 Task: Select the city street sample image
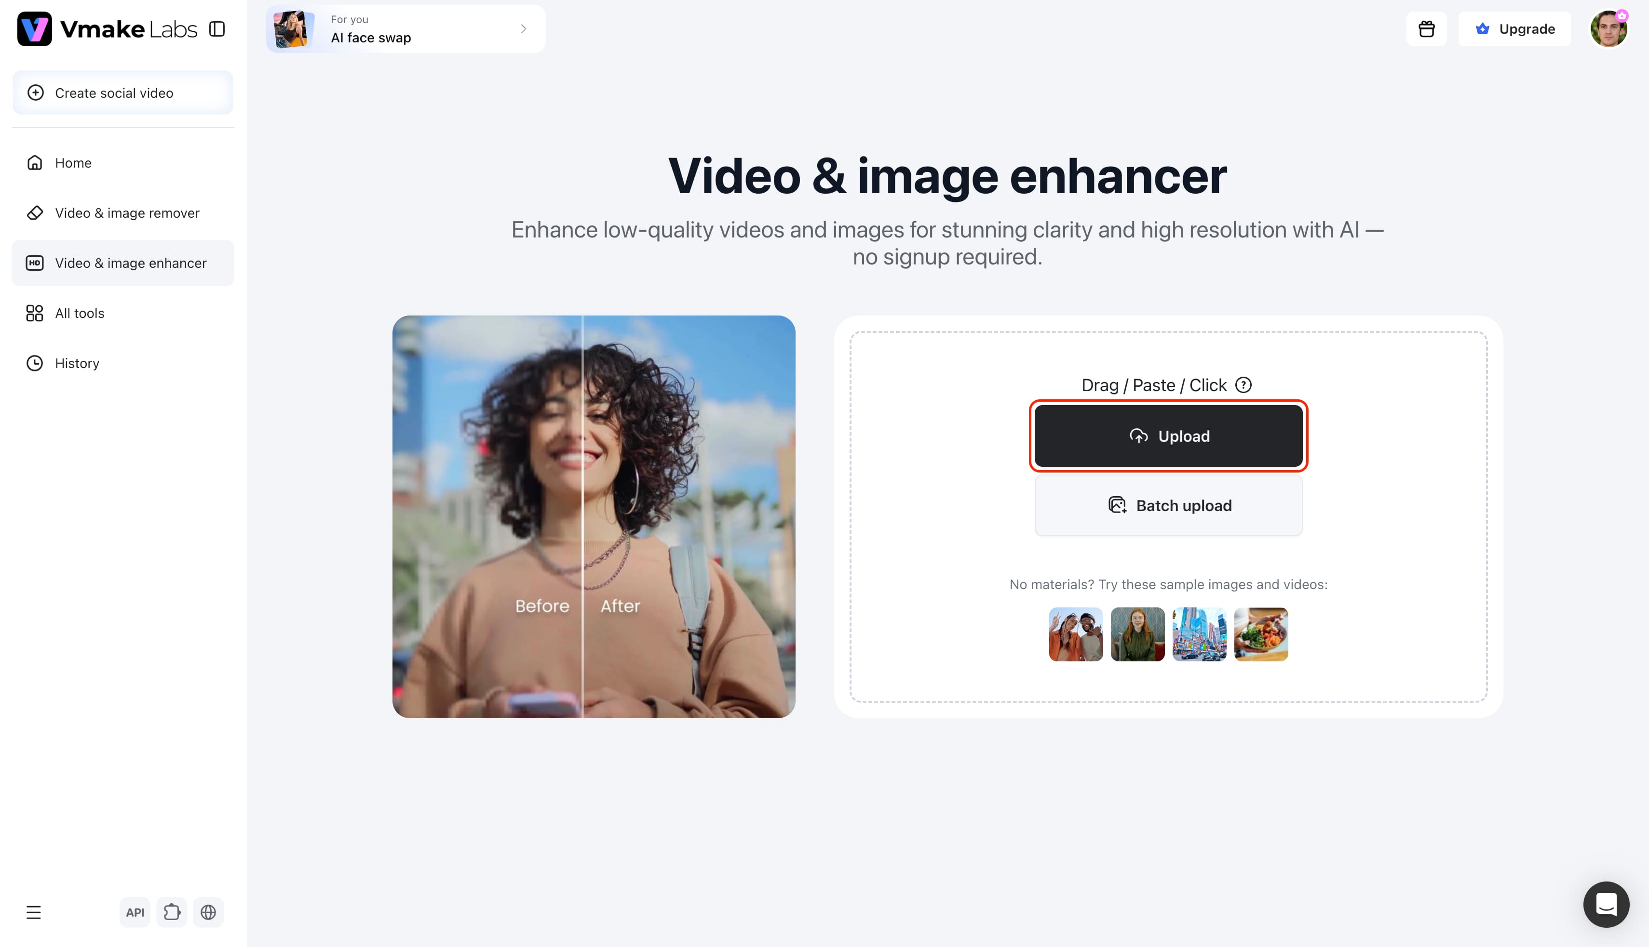(1199, 634)
